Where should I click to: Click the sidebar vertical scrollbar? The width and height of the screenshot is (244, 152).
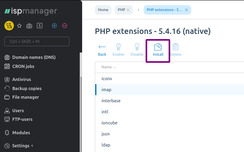[x=81, y=114]
